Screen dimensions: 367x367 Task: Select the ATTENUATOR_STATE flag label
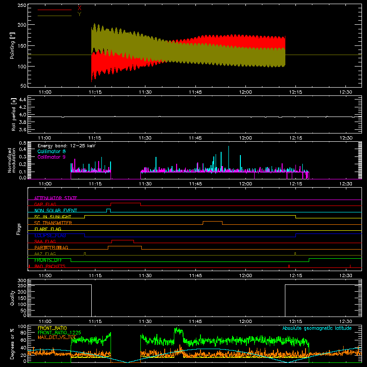click(x=56, y=198)
